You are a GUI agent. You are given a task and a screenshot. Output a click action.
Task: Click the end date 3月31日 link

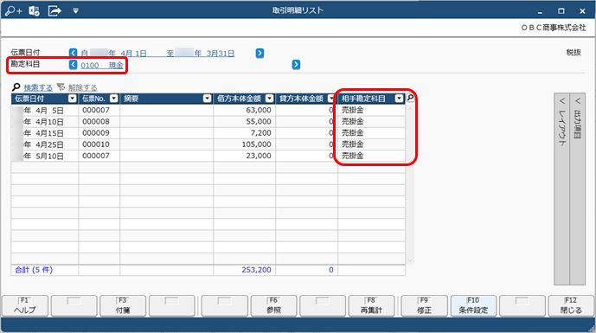pos(221,54)
